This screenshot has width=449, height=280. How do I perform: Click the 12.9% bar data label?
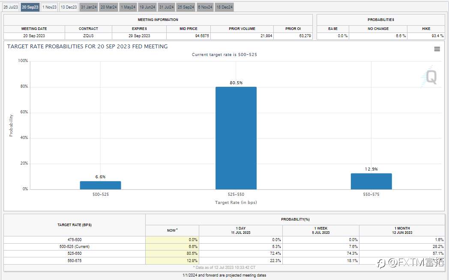pos(371,169)
